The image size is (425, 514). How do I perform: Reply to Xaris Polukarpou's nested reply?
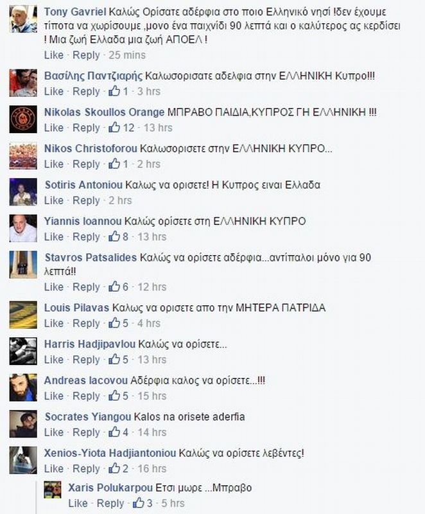110,503
